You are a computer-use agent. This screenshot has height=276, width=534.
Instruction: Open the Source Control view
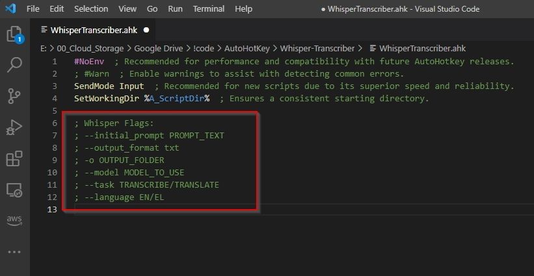coord(15,96)
